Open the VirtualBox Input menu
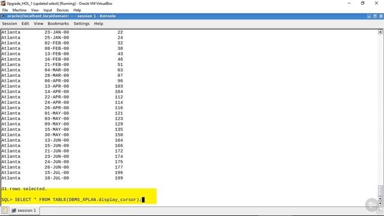Image resolution: width=384 pixels, height=216 pixels. pyautogui.click(x=47, y=10)
